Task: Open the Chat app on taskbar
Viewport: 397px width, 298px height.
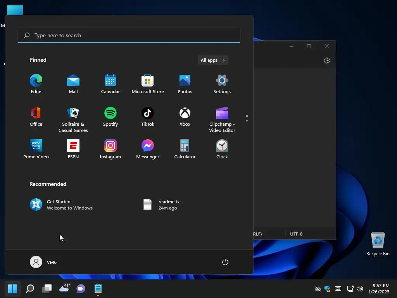Action: (x=81, y=289)
